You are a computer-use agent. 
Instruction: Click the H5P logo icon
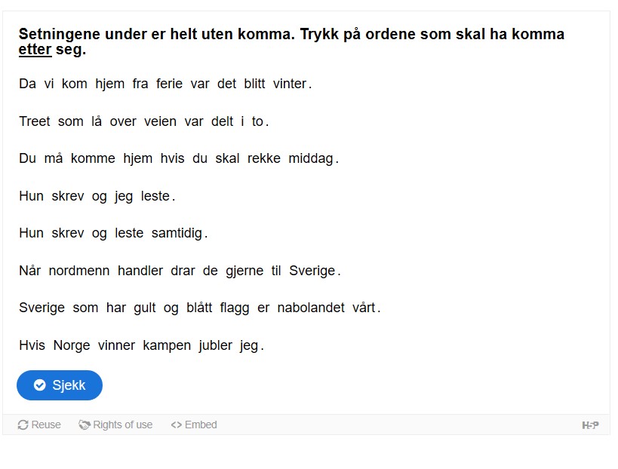coord(590,425)
